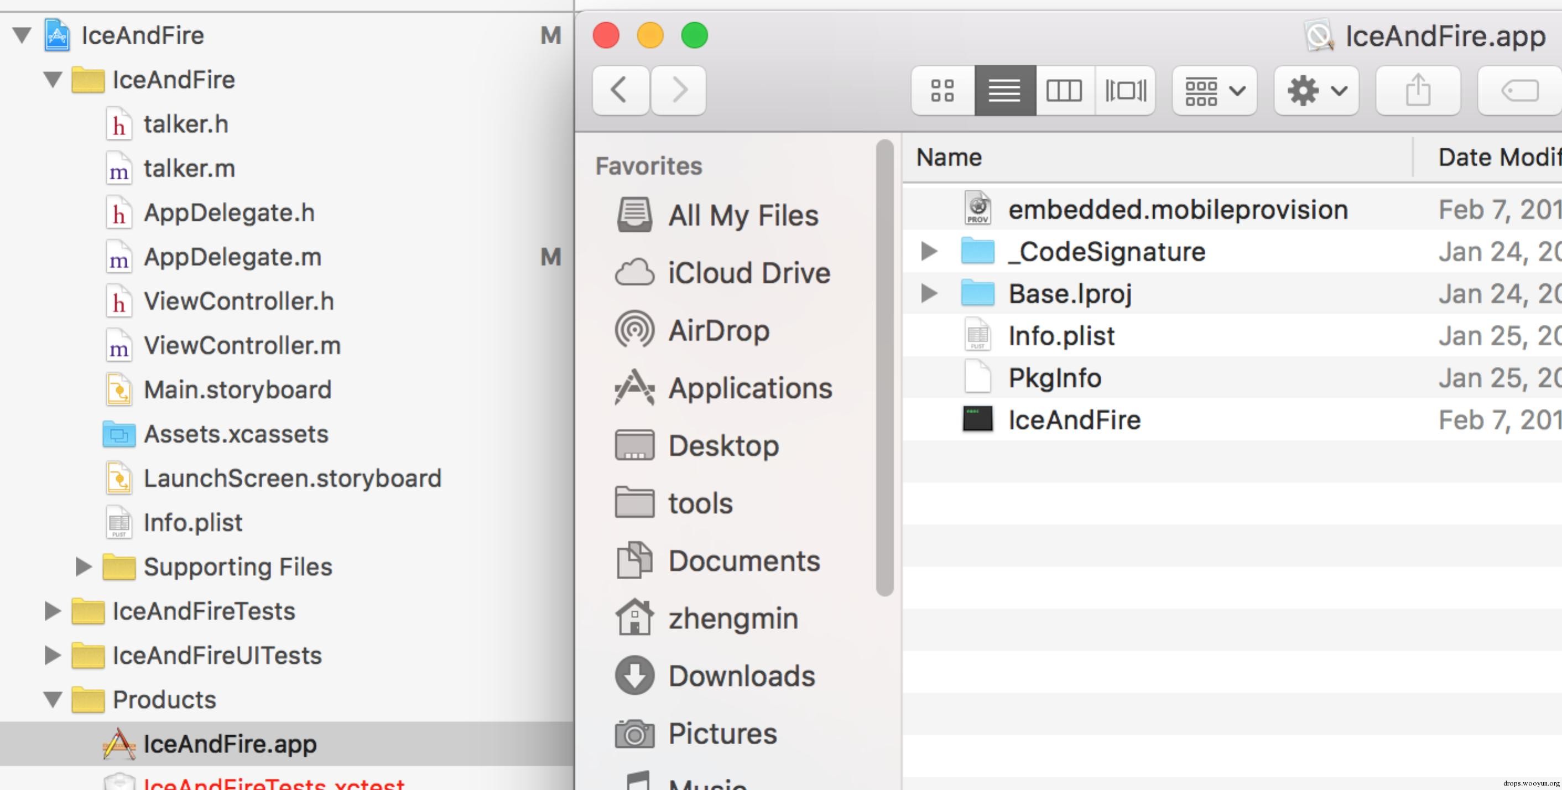
Task: Select the iCloud Drive icon in sidebar
Action: tap(636, 271)
